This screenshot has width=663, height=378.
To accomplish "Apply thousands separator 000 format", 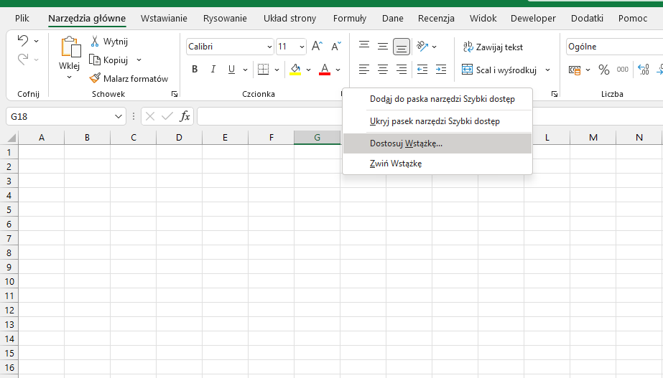I will pos(622,70).
